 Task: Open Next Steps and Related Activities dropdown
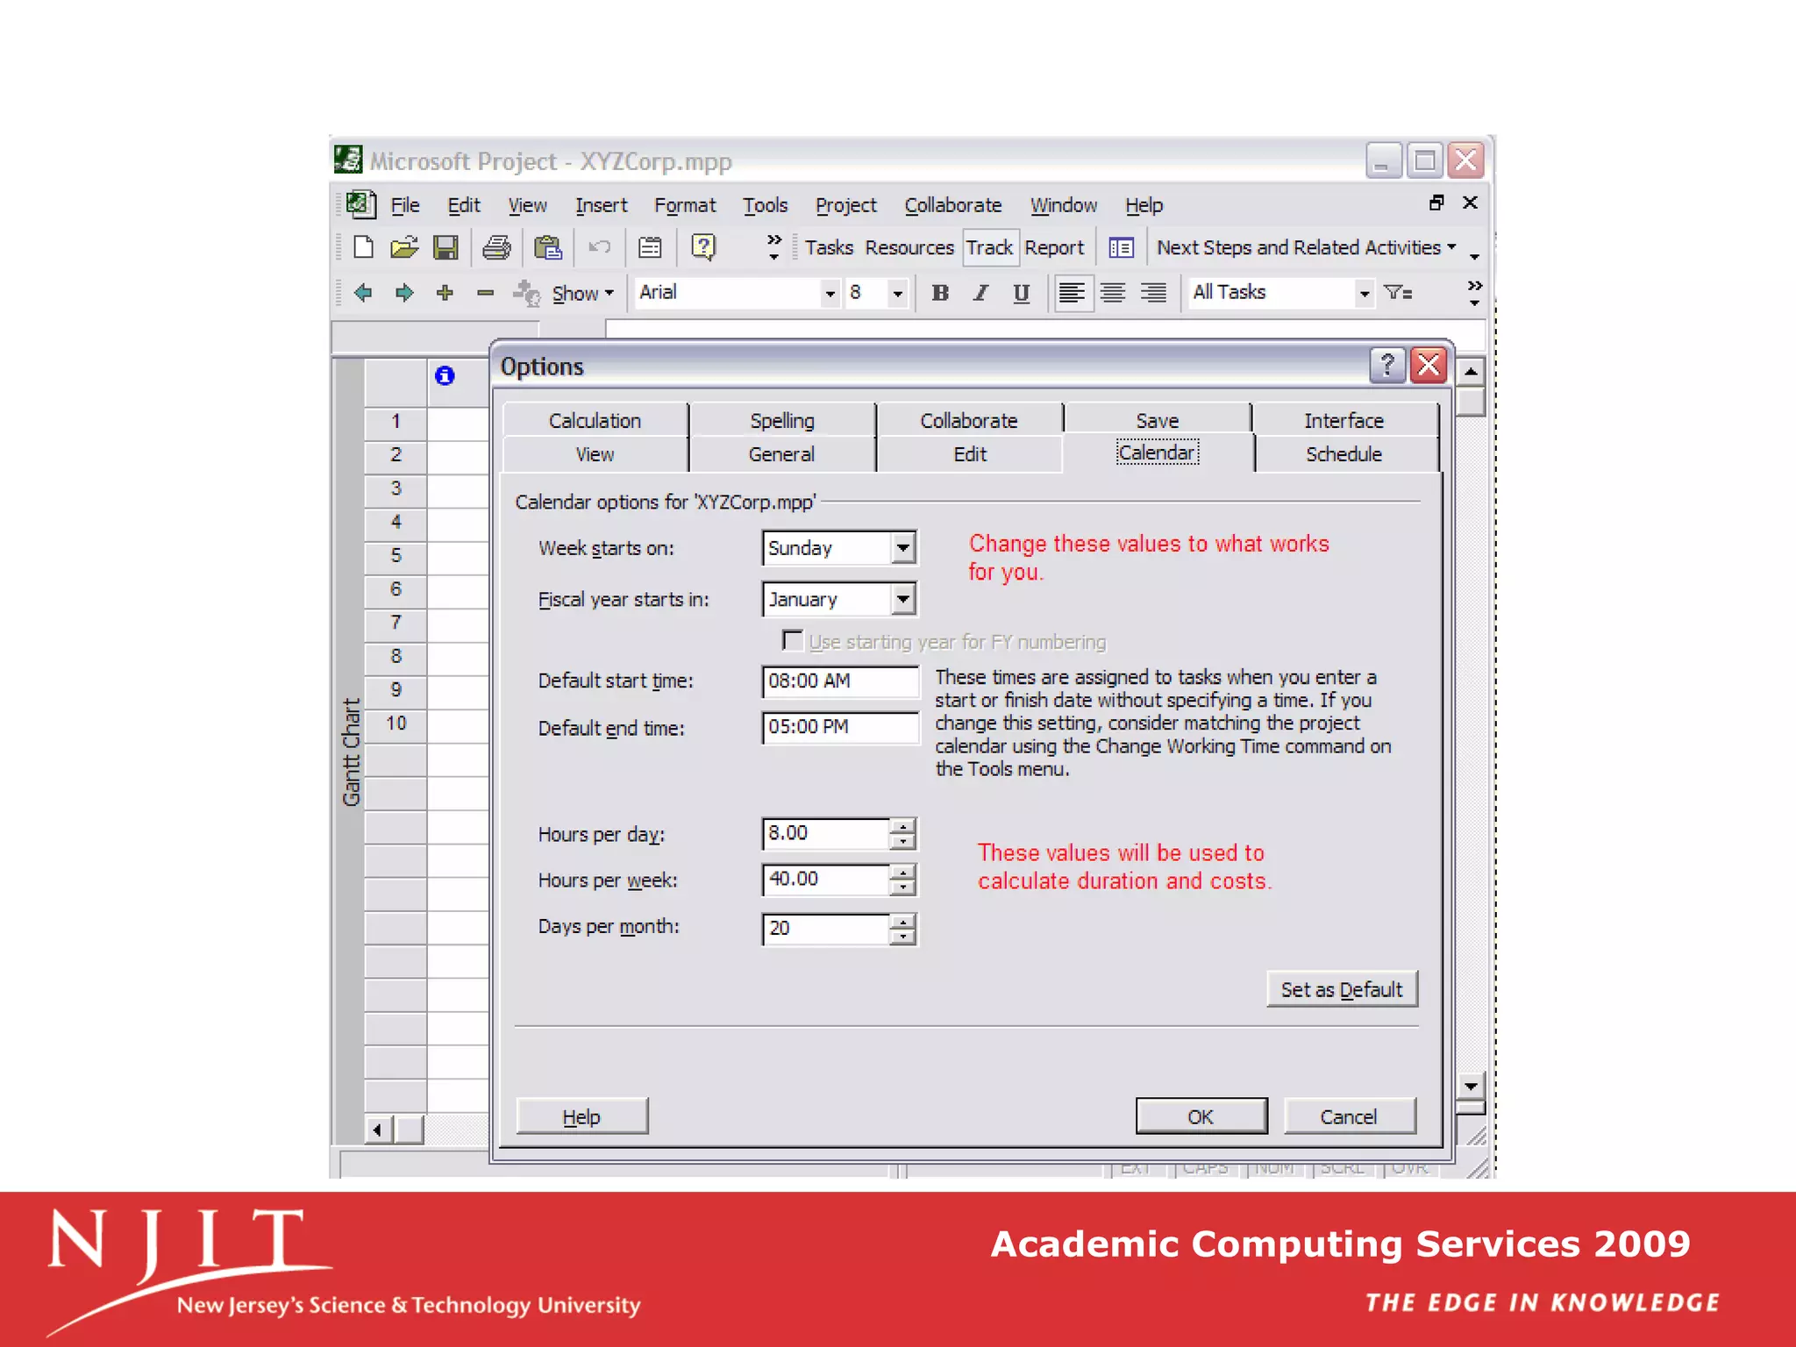[x=1306, y=247]
